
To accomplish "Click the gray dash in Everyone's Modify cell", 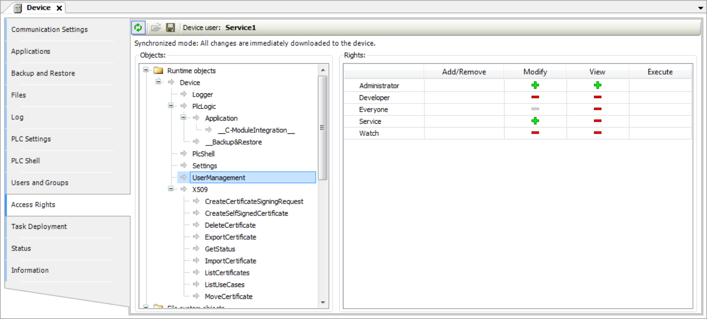I will [535, 109].
